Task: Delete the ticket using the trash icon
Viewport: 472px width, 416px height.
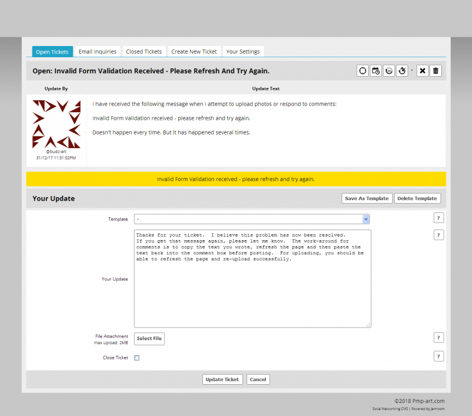Action: (x=435, y=71)
